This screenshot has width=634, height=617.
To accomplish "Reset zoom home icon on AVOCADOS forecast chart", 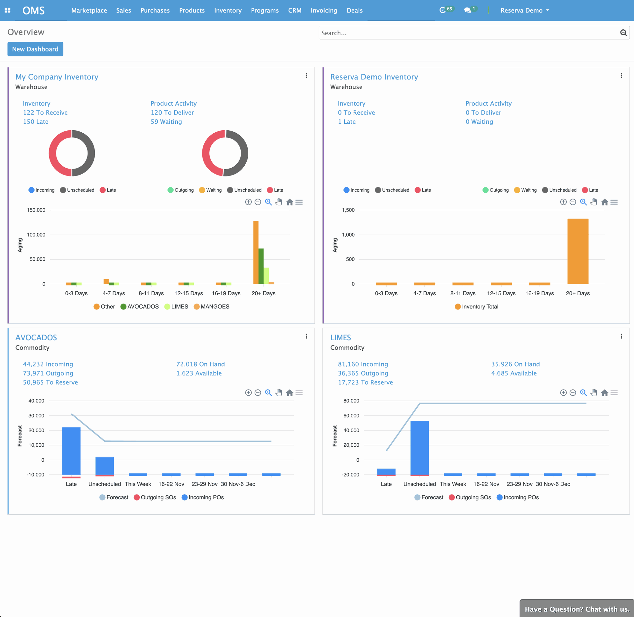I will [290, 393].
